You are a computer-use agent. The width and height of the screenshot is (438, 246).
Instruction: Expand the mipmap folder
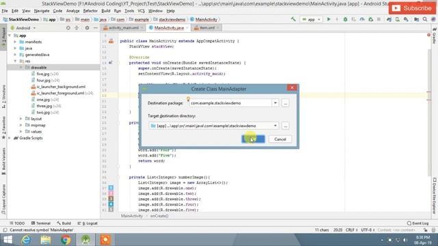pos(21,125)
